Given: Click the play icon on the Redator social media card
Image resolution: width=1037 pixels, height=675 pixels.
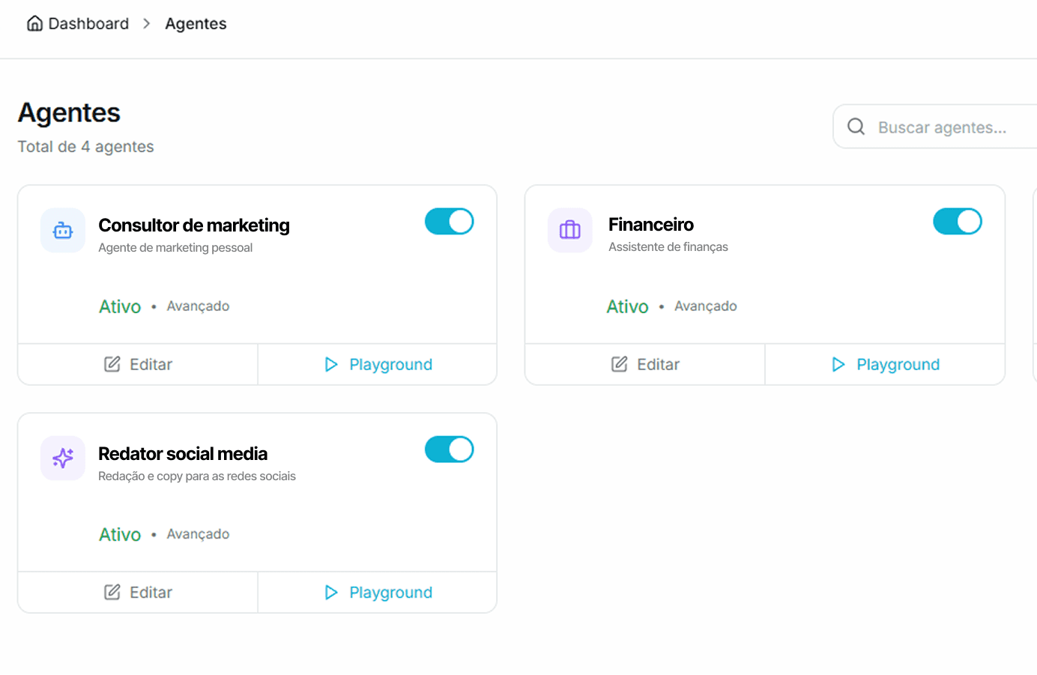Looking at the screenshot, I should point(331,593).
